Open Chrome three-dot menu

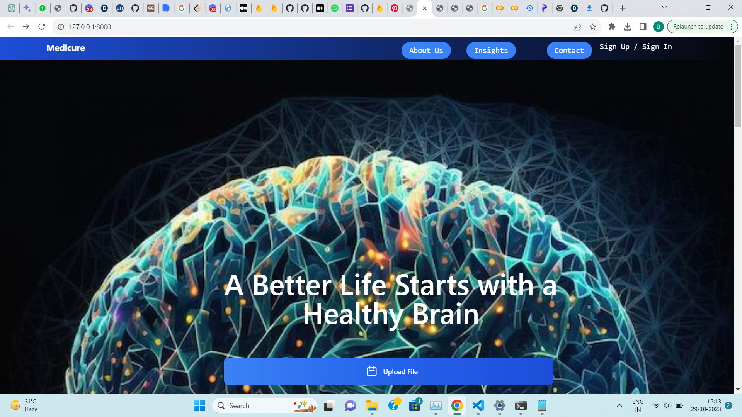731,27
